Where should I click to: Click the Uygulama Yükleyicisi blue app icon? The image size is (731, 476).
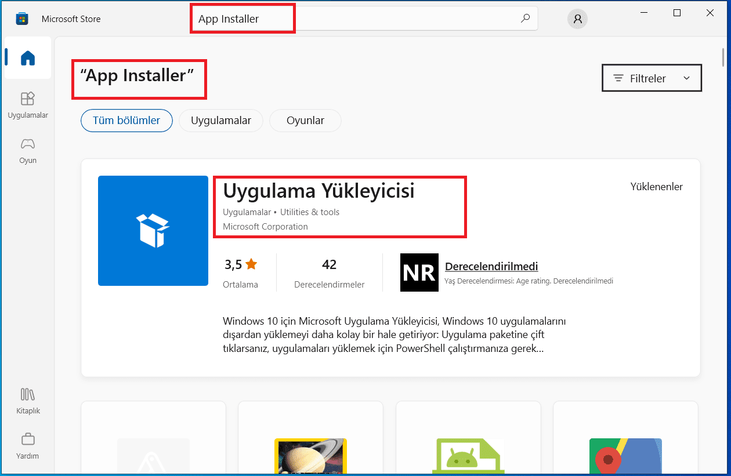(x=153, y=231)
